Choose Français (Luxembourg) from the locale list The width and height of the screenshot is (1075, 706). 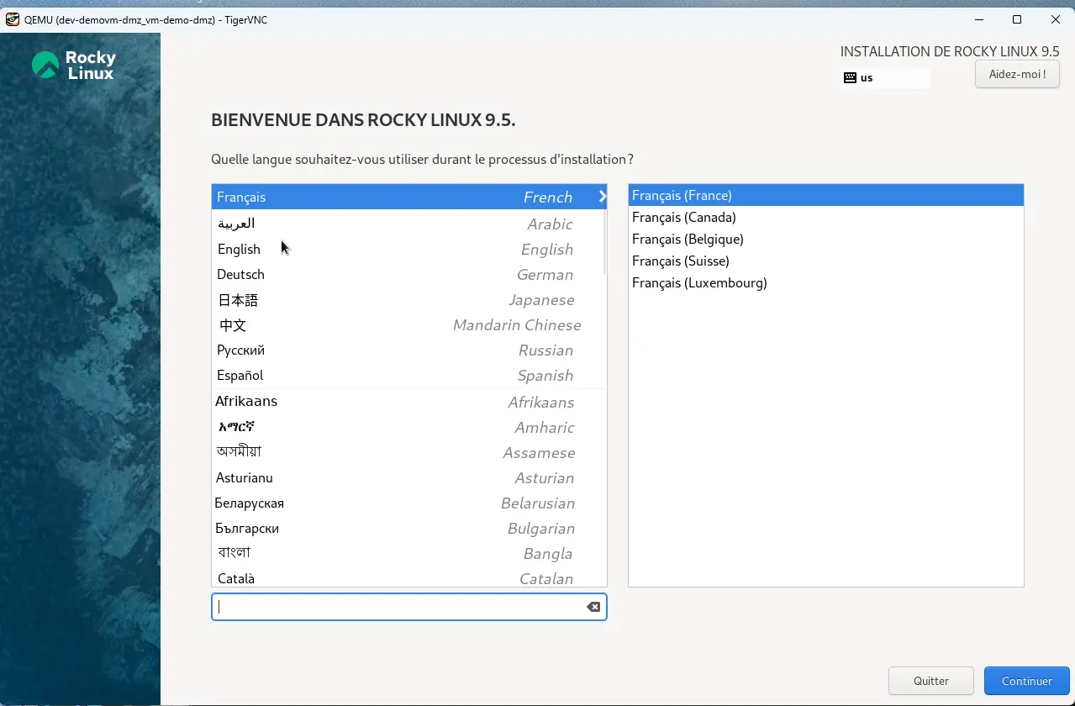coord(699,282)
